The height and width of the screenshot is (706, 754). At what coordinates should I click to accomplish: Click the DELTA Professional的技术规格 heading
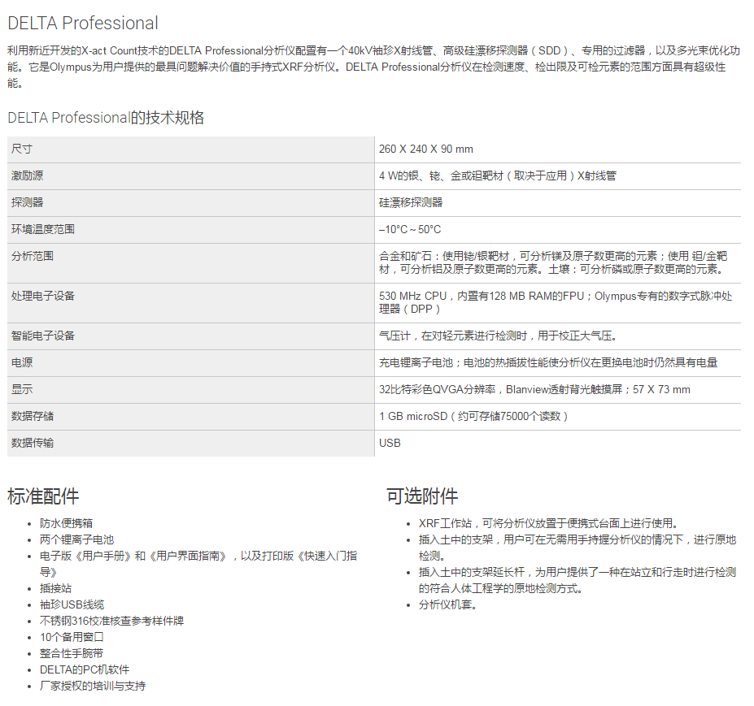[x=106, y=118]
